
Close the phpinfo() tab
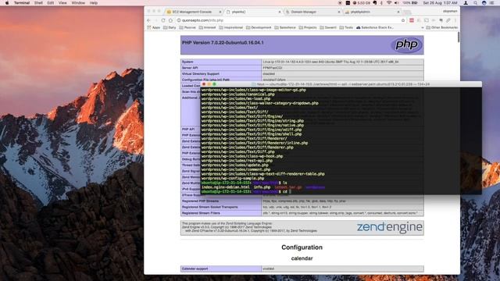280,12
